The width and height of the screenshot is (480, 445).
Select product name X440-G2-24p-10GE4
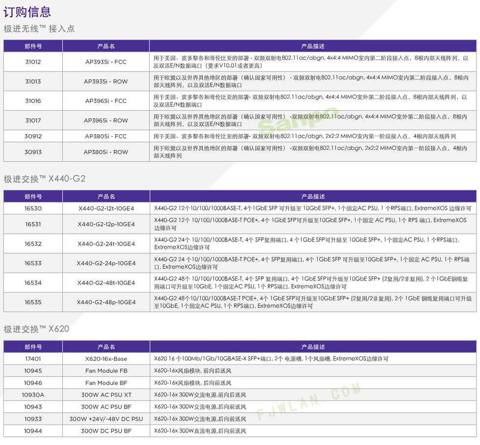(x=106, y=263)
